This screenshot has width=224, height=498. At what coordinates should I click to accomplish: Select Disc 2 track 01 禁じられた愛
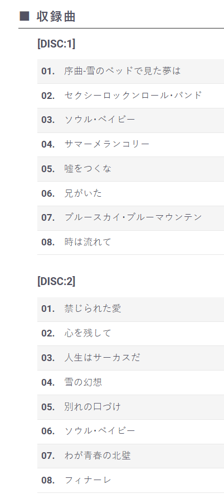click(x=130, y=309)
